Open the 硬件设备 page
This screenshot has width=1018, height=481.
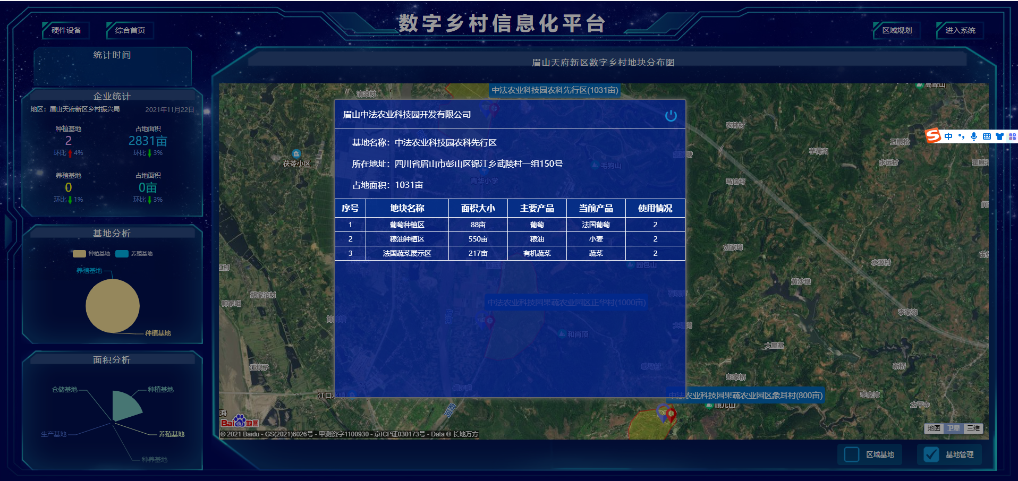66,30
